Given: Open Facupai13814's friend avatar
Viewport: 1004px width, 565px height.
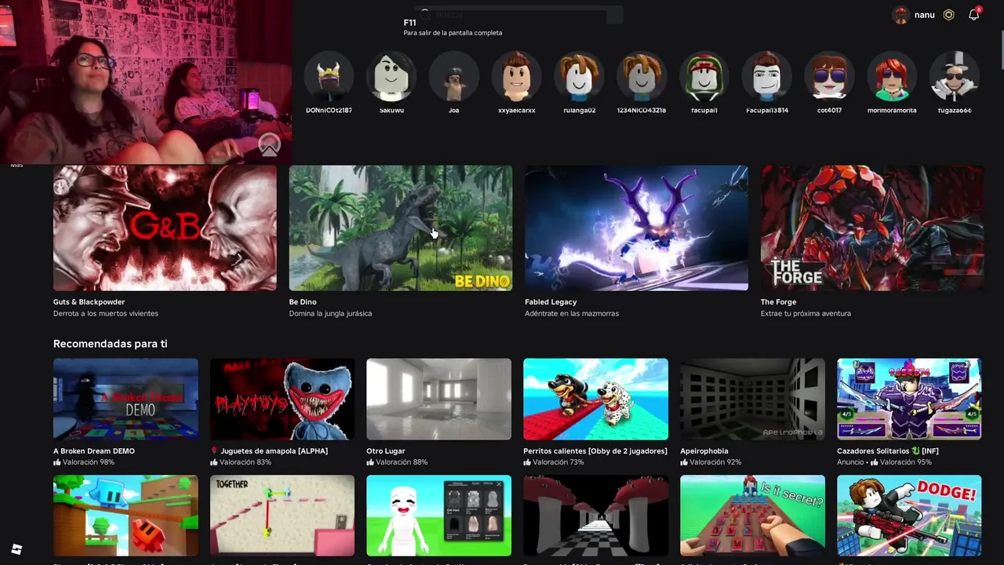Looking at the screenshot, I should (767, 77).
